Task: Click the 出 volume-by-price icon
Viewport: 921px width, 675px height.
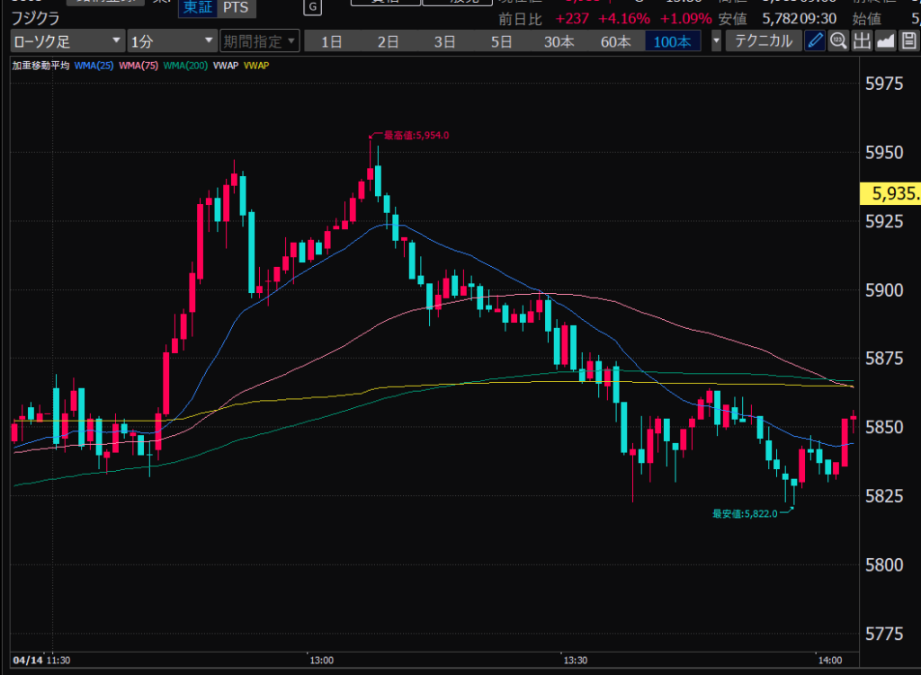Action: point(862,40)
